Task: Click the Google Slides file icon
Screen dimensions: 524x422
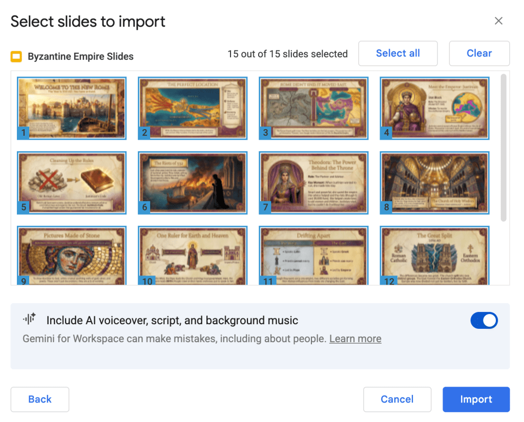Action: (16, 56)
